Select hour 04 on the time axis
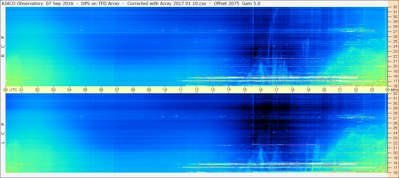399x178 pixels. coord(69,90)
